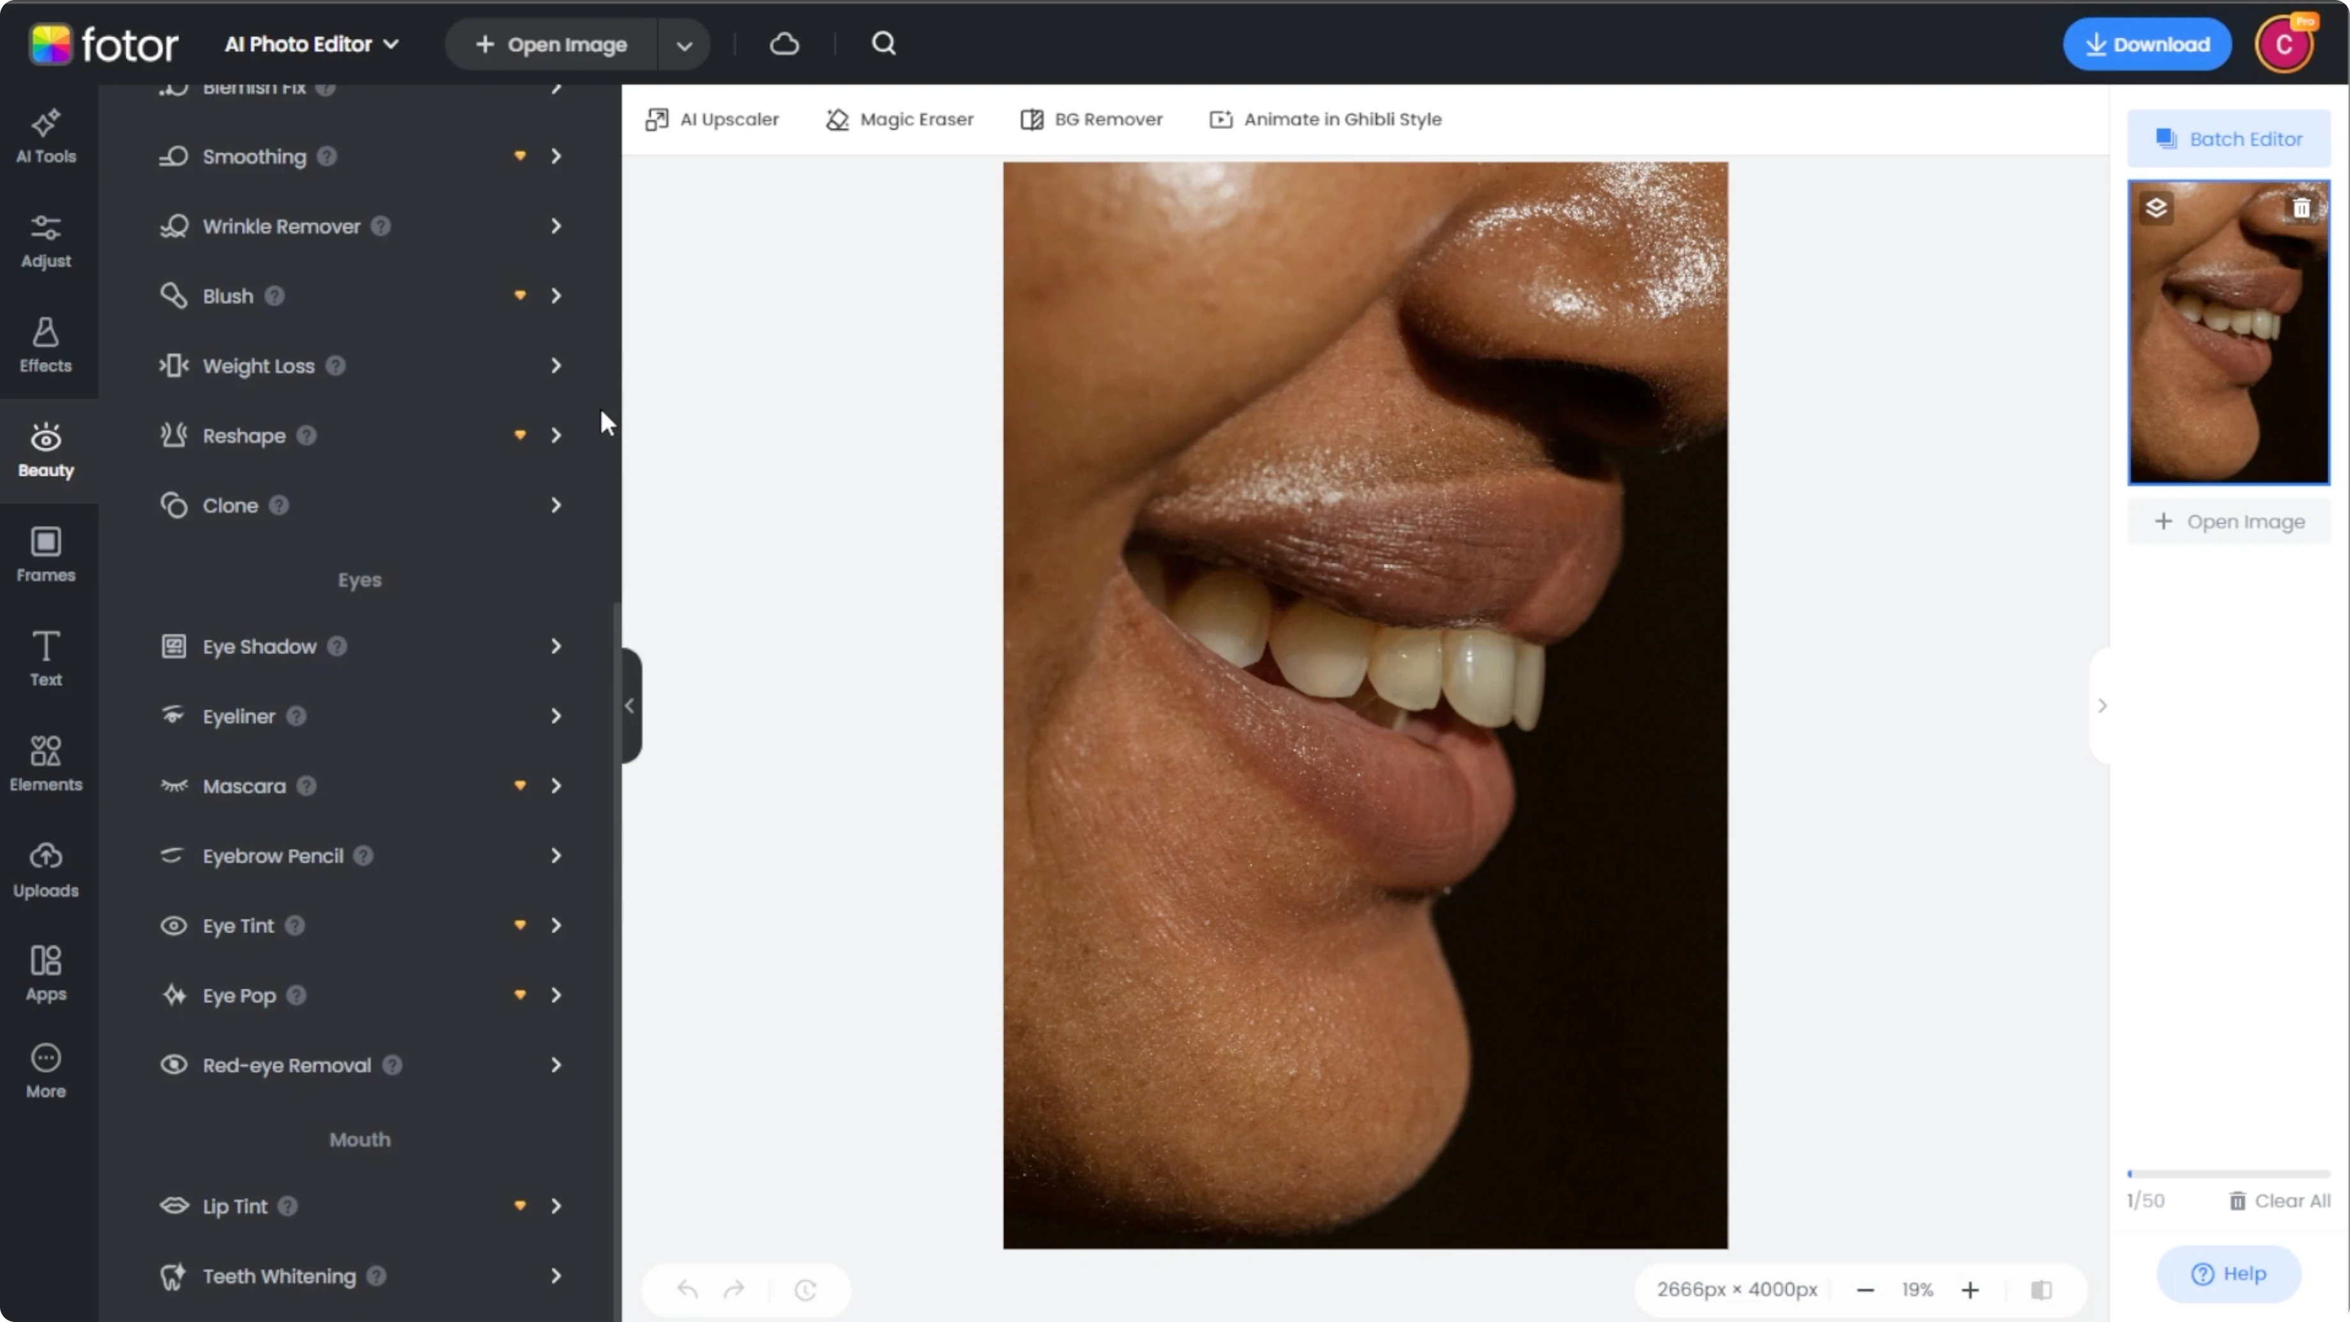Open the Teeth Whitening item
This screenshot has height=1322, width=2350.
360,1277
